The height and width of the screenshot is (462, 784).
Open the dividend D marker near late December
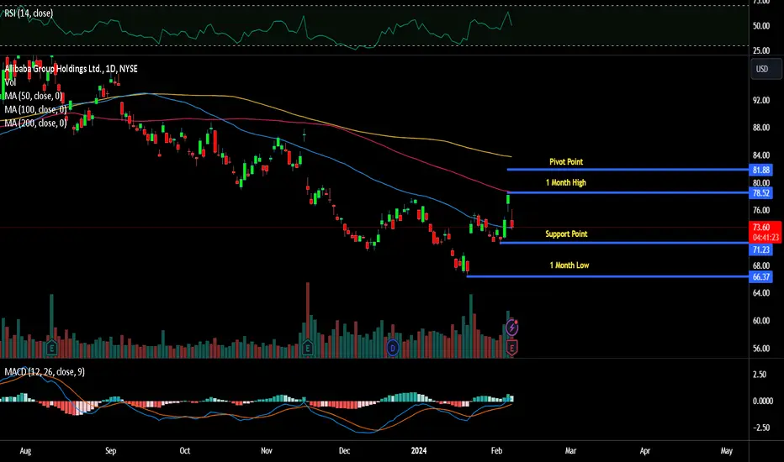pos(393,348)
